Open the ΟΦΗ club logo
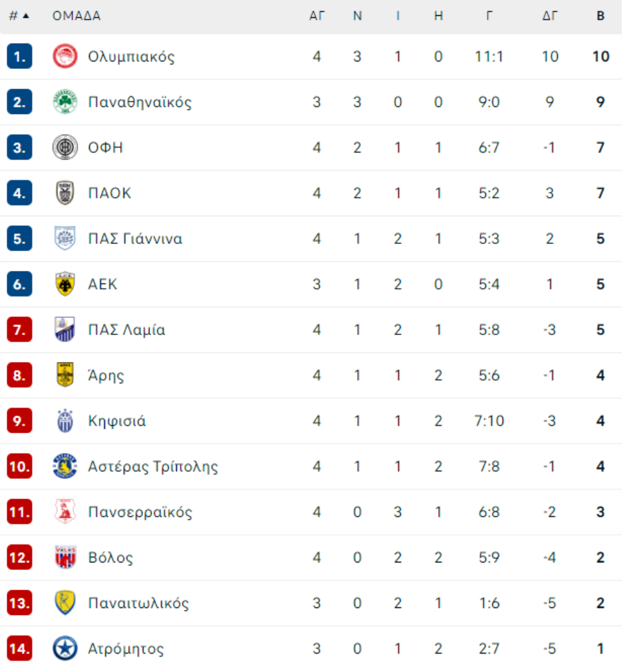This screenshot has width=622, height=664. [65, 147]
